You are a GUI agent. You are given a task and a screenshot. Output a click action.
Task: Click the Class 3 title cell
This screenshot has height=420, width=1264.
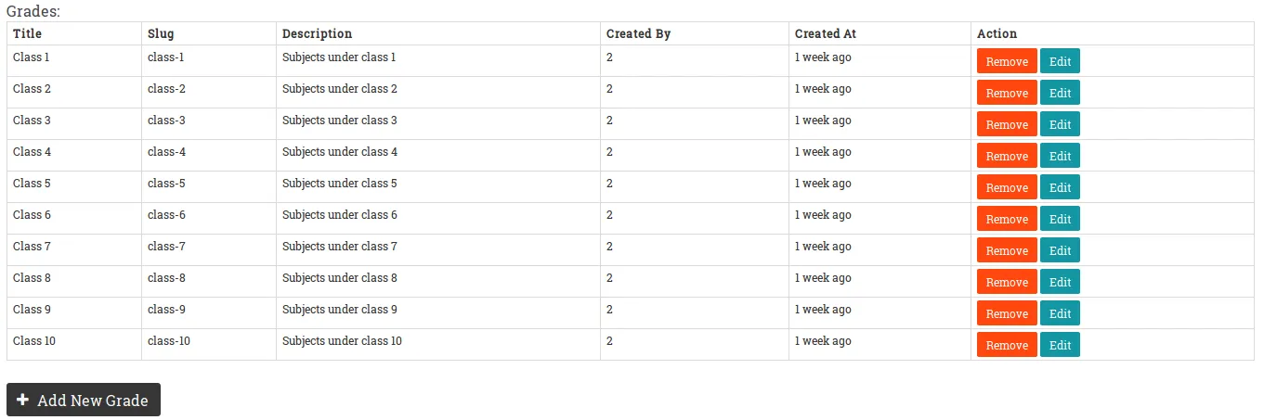tap(33, 121)
